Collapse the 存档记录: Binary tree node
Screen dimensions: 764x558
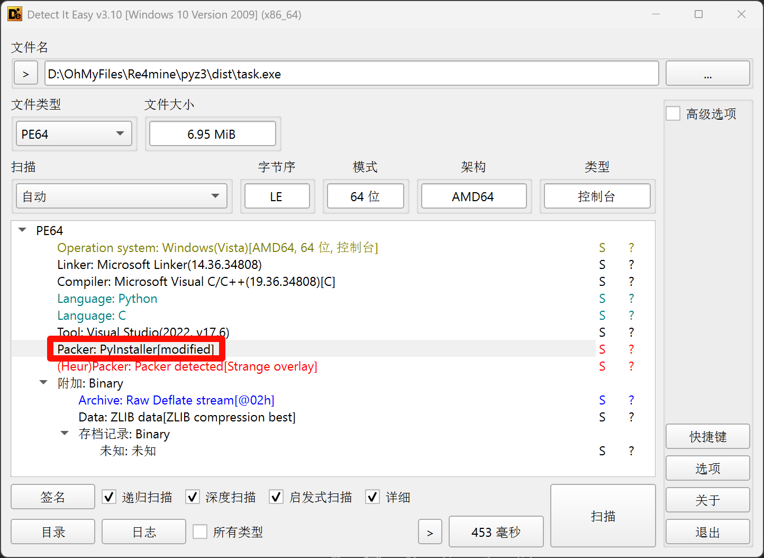[x=65, y=434]
